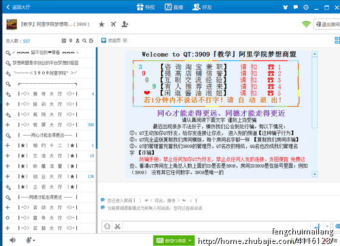Open the 按住F2说话 mode dropdown arrow

(x=190, y=241)
